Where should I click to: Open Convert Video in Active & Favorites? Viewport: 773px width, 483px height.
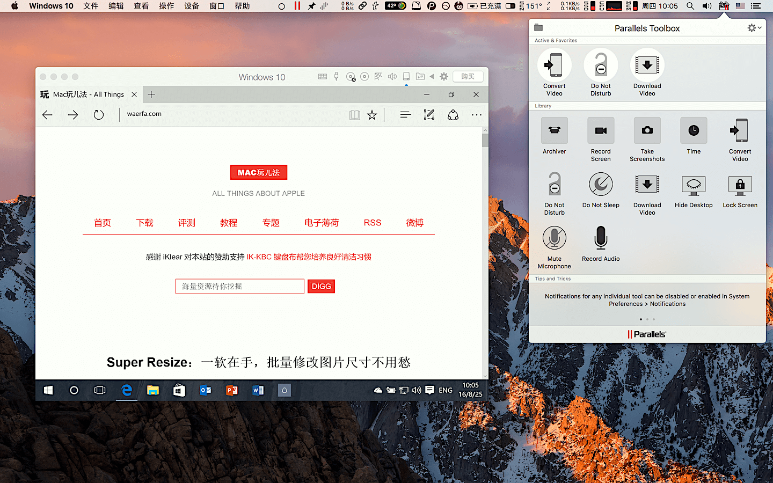tap(554, 72)
